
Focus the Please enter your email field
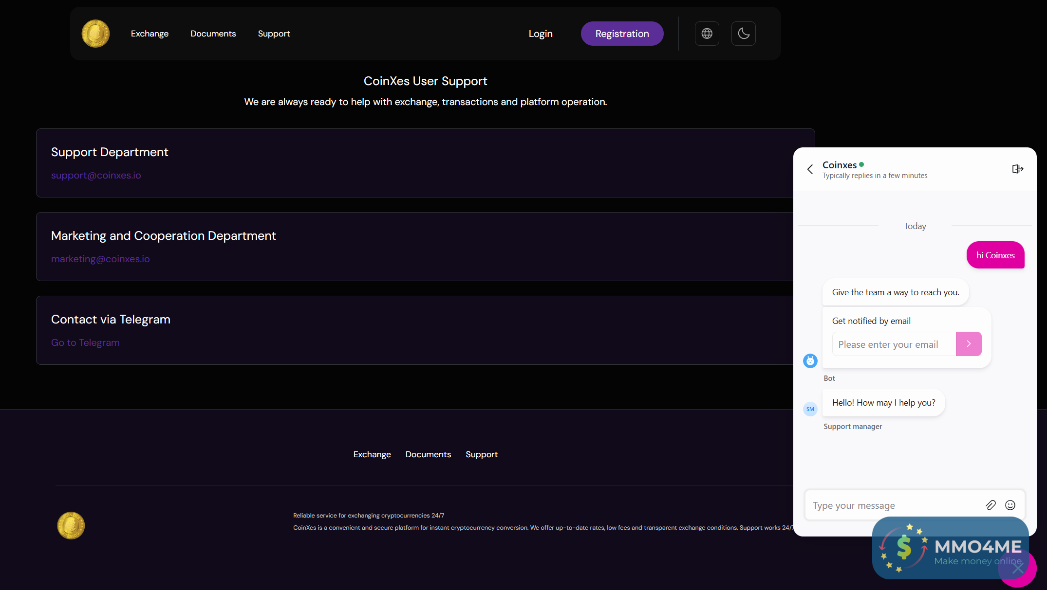pos(894,344)
